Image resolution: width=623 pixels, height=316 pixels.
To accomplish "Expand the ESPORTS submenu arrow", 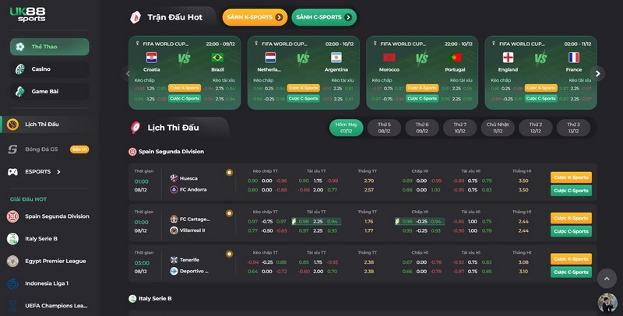I will click(58, 171).
